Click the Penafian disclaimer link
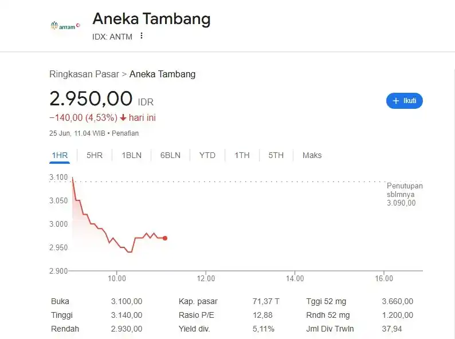 [x=125, y=133]
